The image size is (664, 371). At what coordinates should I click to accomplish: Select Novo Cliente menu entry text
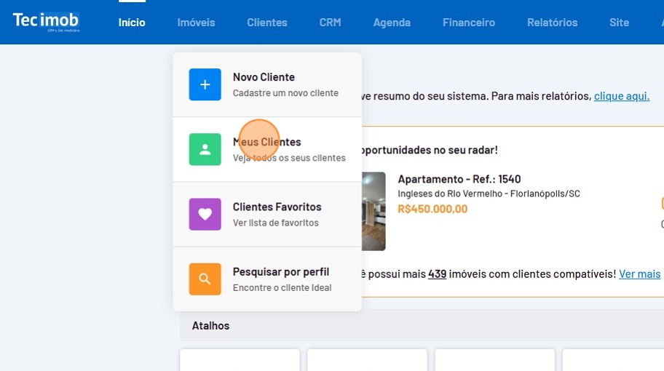[x=264, y=77]
